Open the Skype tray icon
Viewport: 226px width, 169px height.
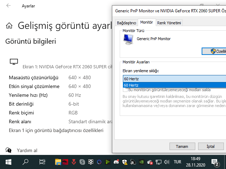coord(82,162)
